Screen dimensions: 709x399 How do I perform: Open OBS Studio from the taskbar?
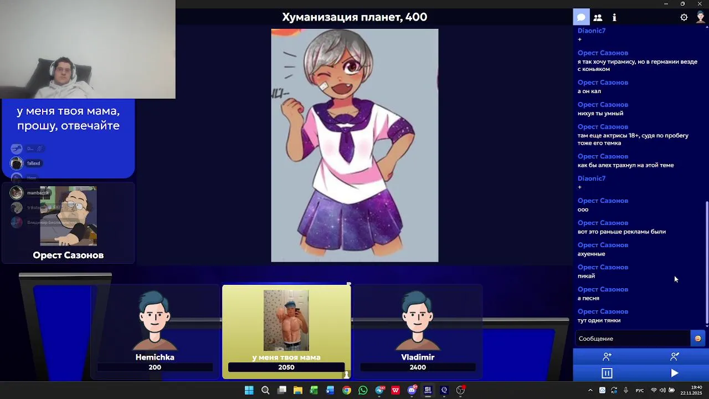[460, 390]
